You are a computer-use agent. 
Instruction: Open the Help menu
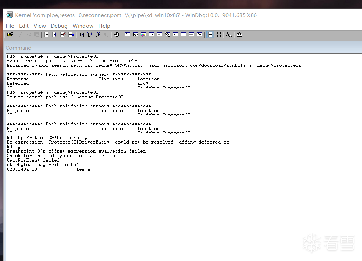104,26
